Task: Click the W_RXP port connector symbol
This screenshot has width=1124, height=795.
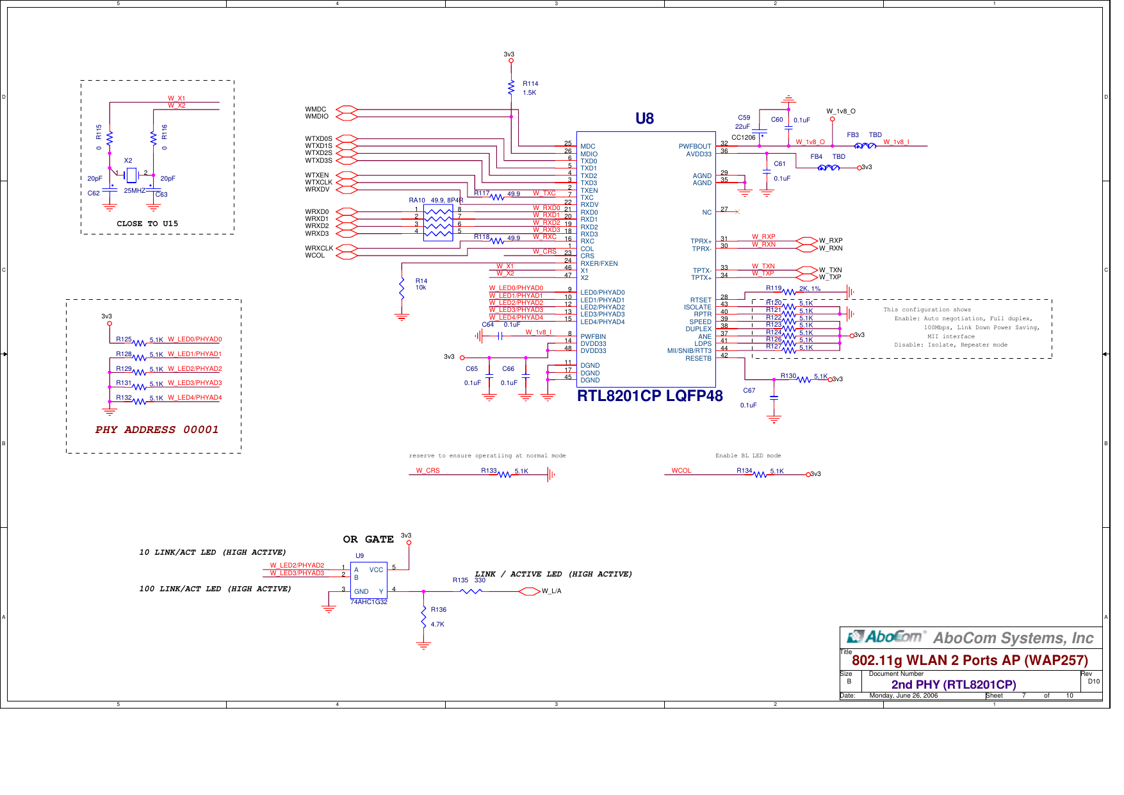Action: 806,241
